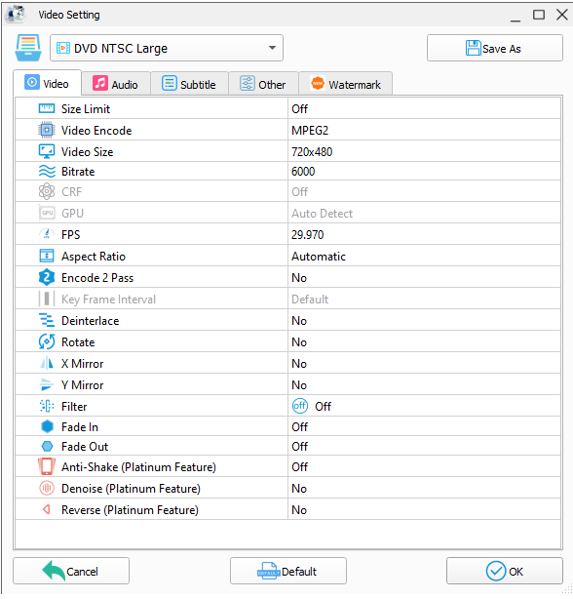The image size is (573, 599).
Task: Click the Anti-Shake phone icon
Action: [x=47, y=466]
